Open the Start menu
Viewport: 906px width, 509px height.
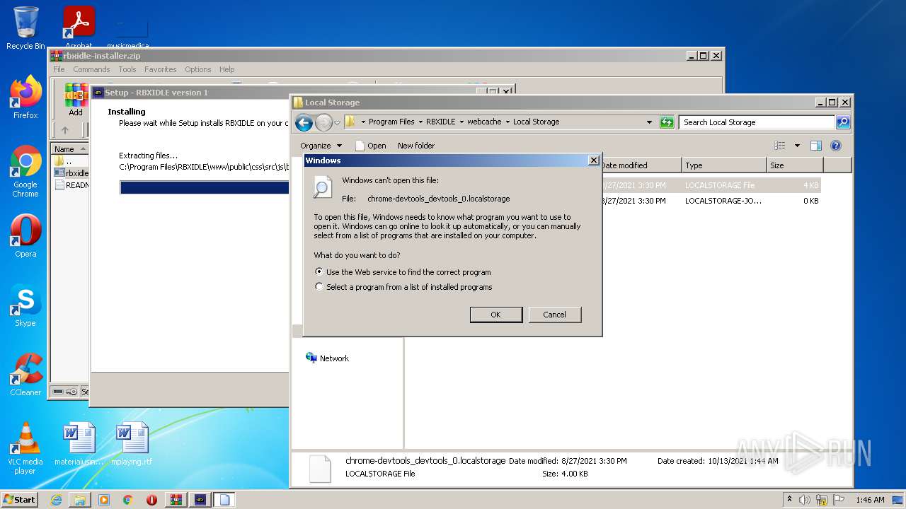tap(20, 500)
